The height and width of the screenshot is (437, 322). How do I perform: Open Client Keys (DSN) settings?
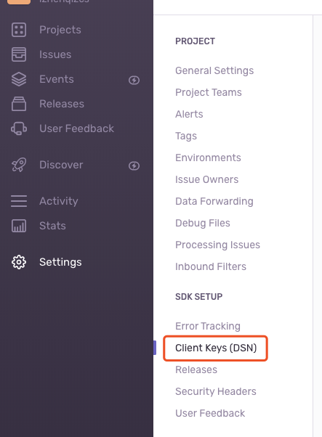click(216, 348)
